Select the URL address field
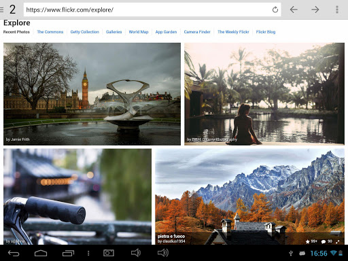The width and height of the screenshot is (348, 261). point(147,10)
